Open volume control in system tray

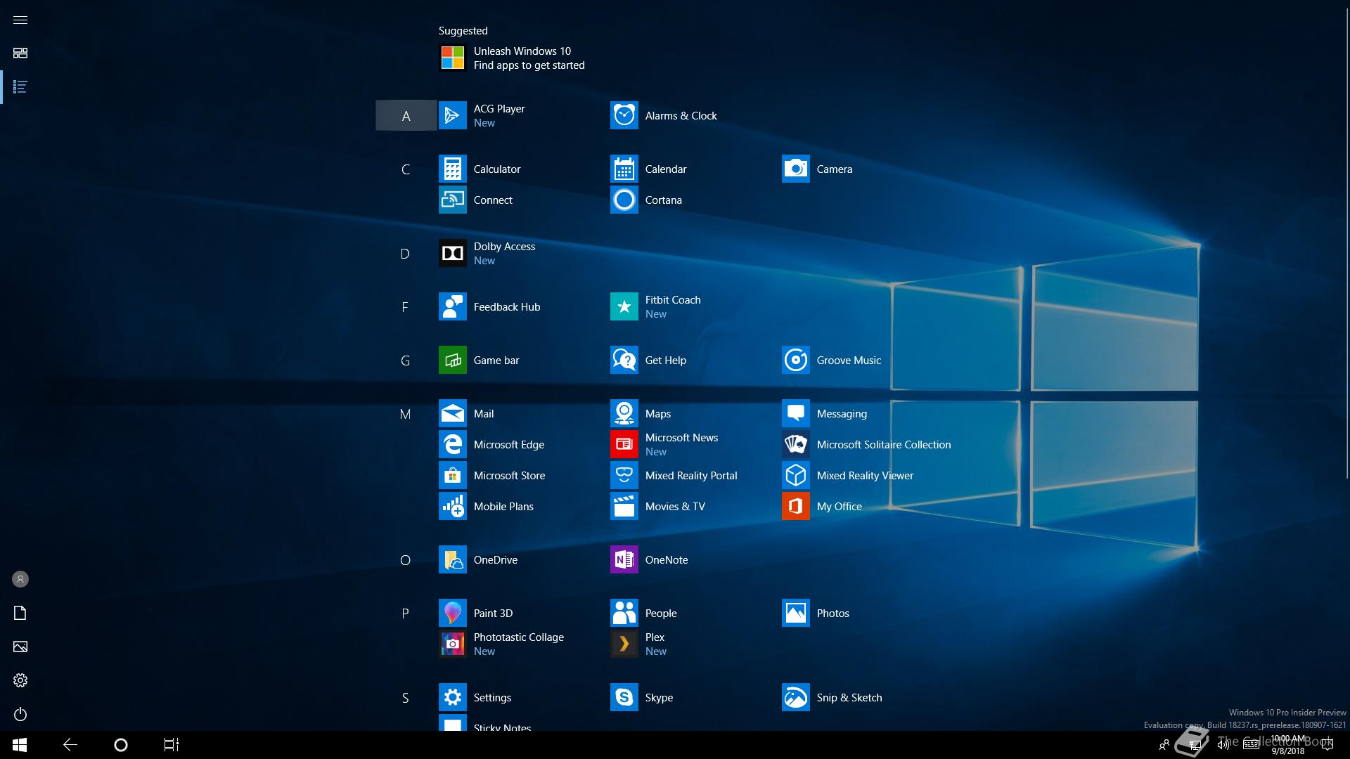1223,745
